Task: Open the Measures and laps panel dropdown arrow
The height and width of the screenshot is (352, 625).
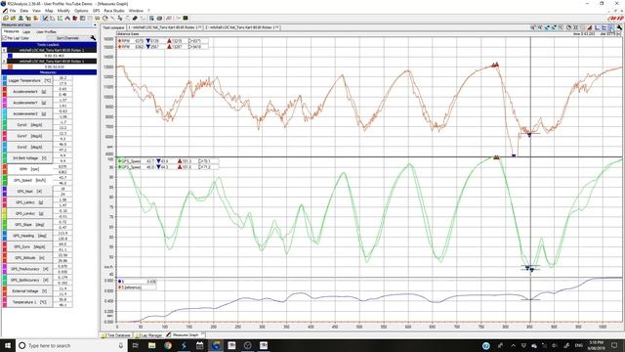Action: tap(95, 25)
